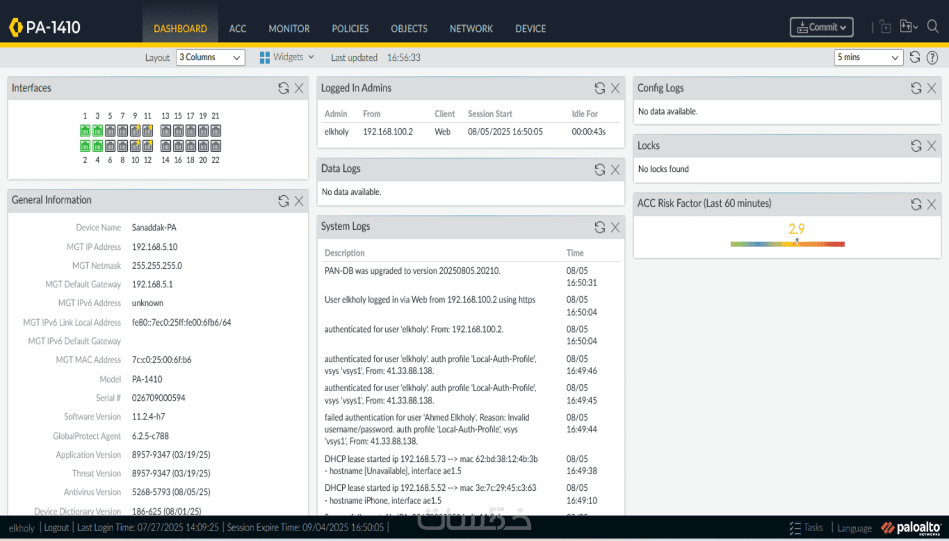Open the help icon in the toolbar

click(932, 57)
